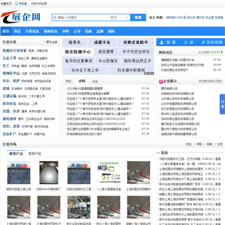Click the green arrow after the 41629 count
This screenshot has width=225, height=225.
[222, 52]
